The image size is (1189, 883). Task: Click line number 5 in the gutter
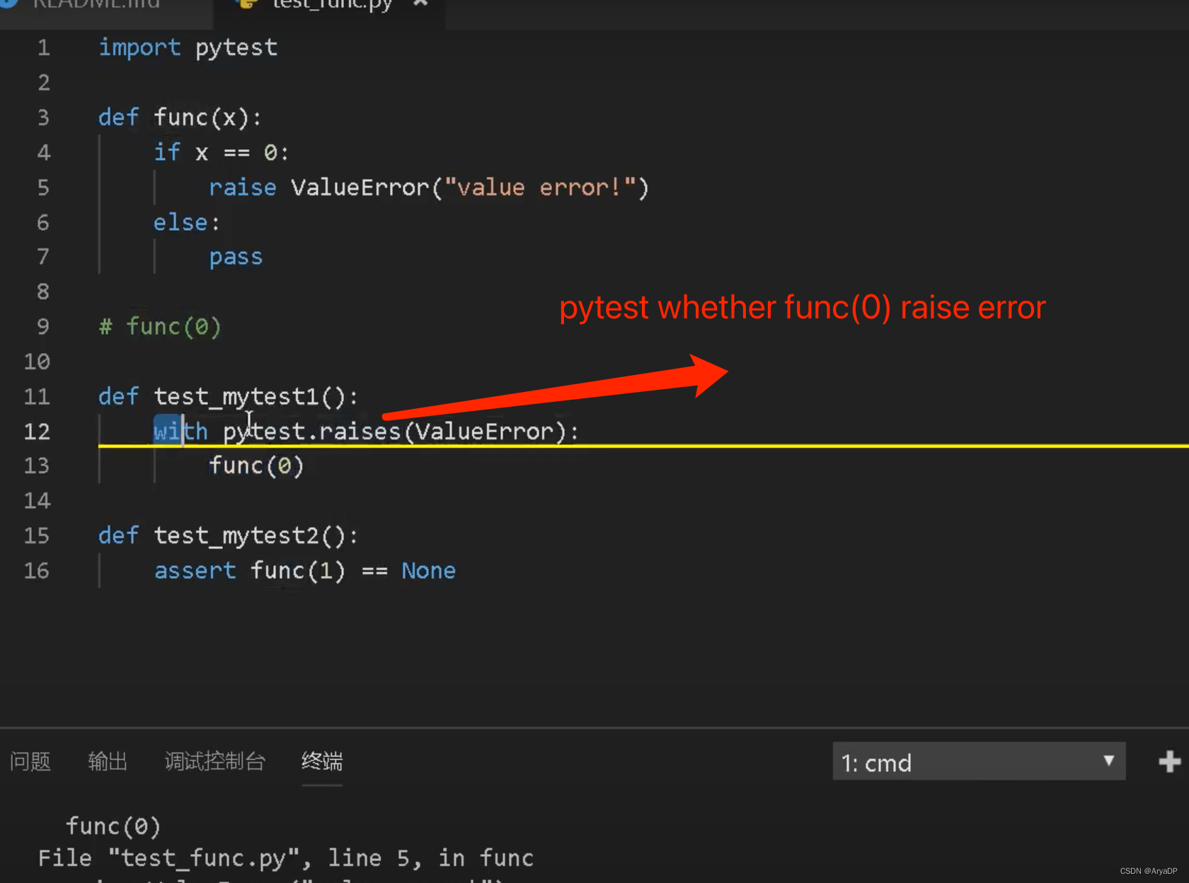click(43, 187)
